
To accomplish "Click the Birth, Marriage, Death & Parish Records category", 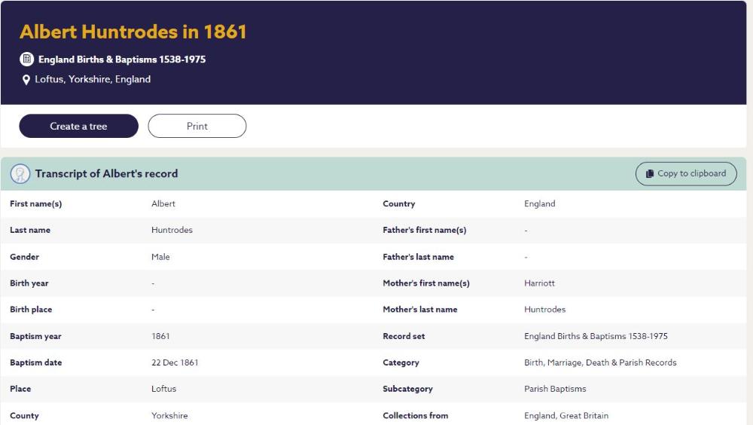I will point(600,363).
